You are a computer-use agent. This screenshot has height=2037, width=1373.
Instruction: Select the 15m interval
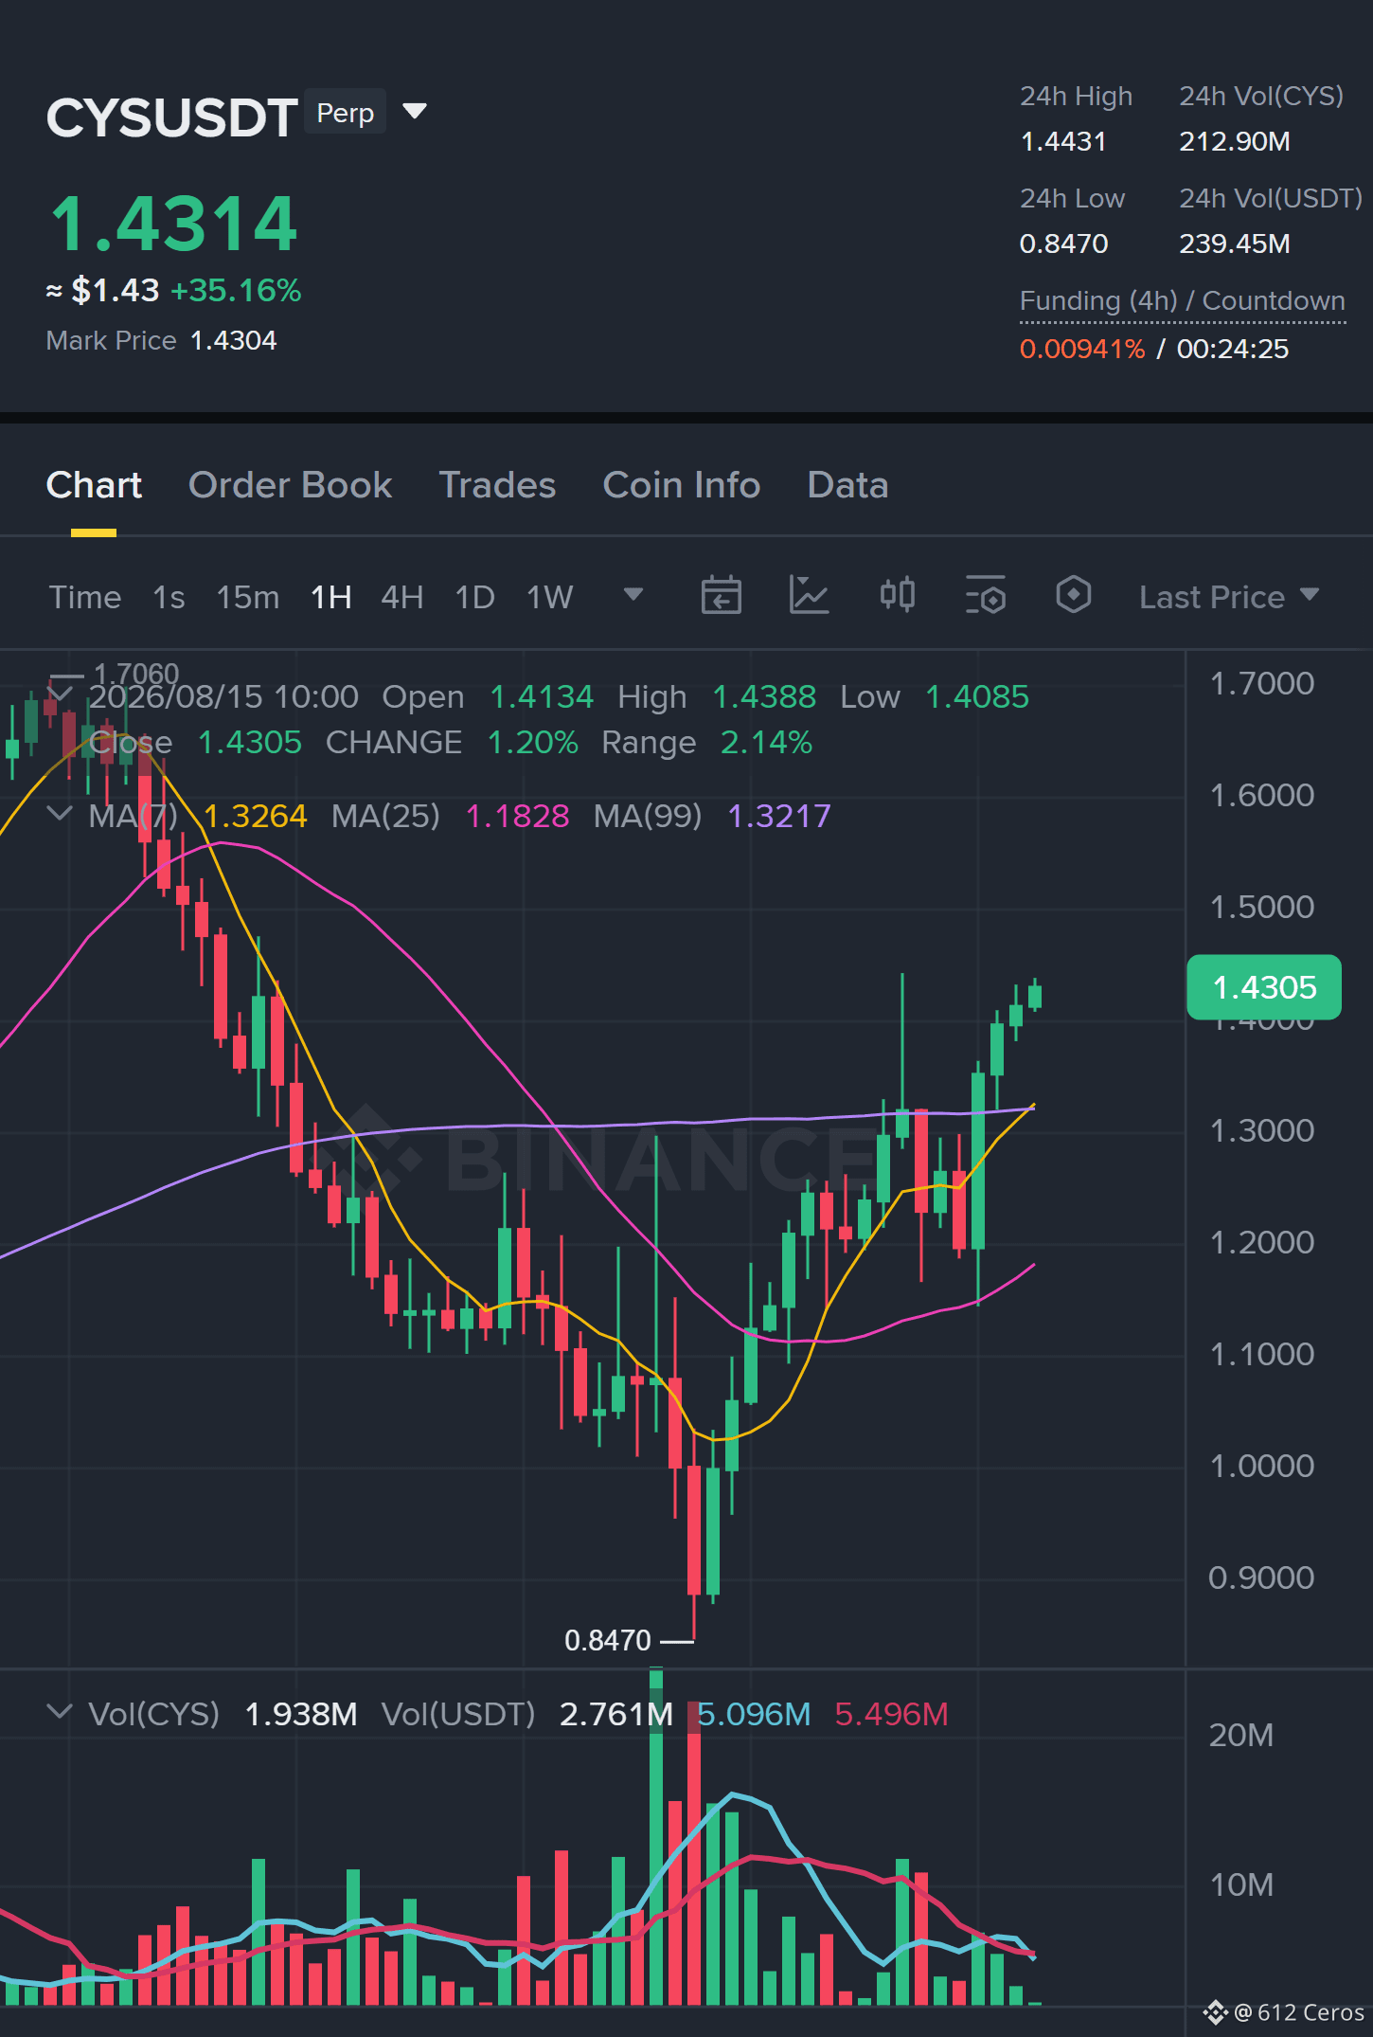pos(248,597)
